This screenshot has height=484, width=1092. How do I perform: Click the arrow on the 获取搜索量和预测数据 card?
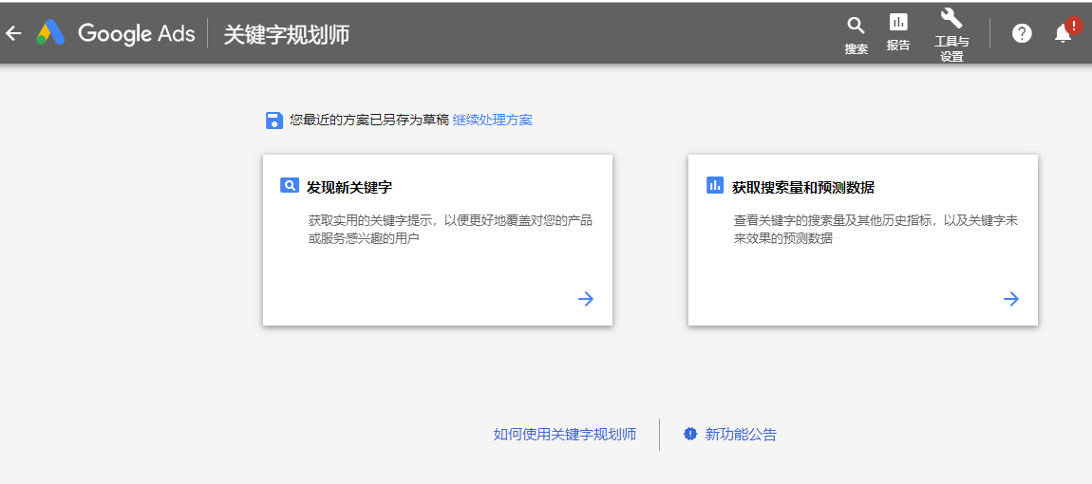tap(1011, 299)
